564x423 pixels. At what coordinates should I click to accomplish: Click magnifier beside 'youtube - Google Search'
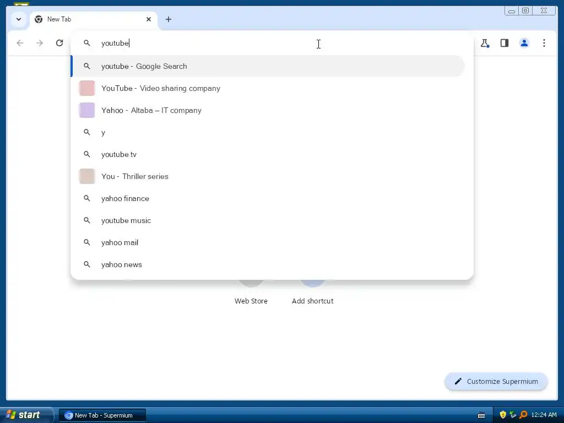tap(86, 66)
